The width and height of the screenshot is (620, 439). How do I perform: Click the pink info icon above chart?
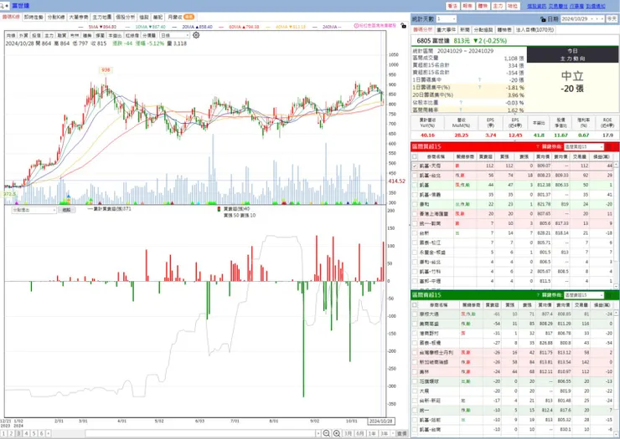coord(356,26)
